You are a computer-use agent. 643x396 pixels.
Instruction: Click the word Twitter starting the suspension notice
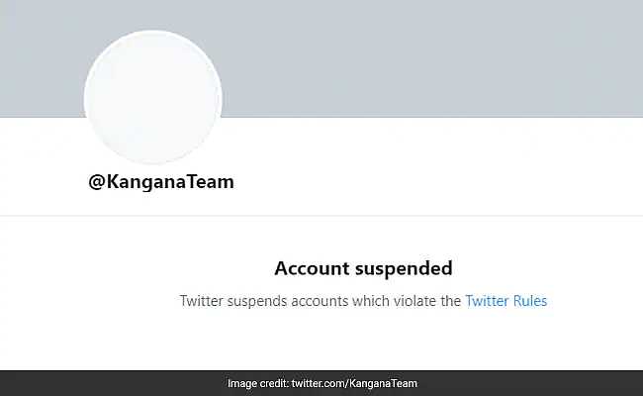201,301
